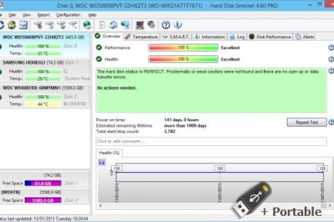Click the gray gear configuration toolbar icon

(x=151, y=25)
